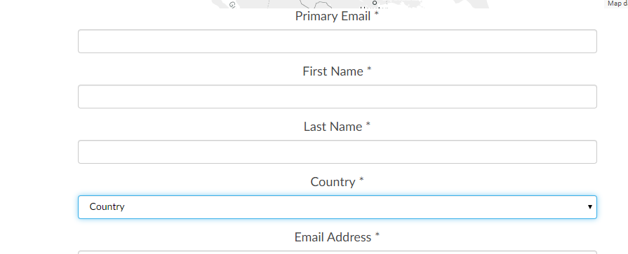Click the partially visible Email Address field
This screenshot has width=628, height=254.
click(x=338, y=253)
